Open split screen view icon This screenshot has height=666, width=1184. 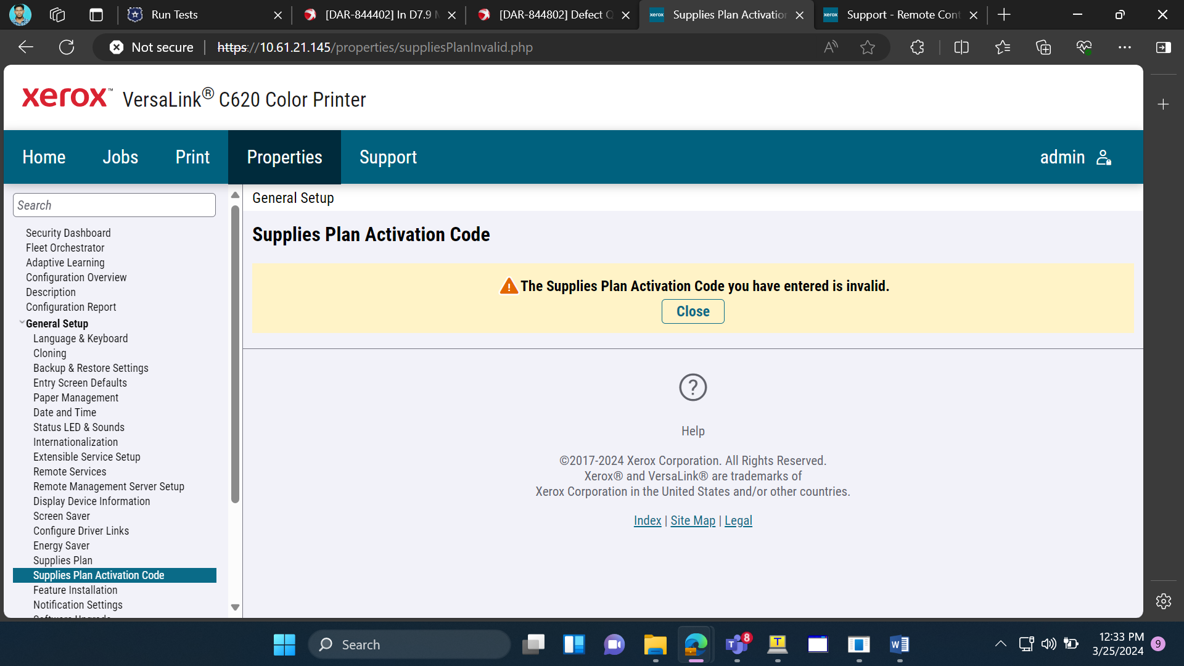click(961, 47)
